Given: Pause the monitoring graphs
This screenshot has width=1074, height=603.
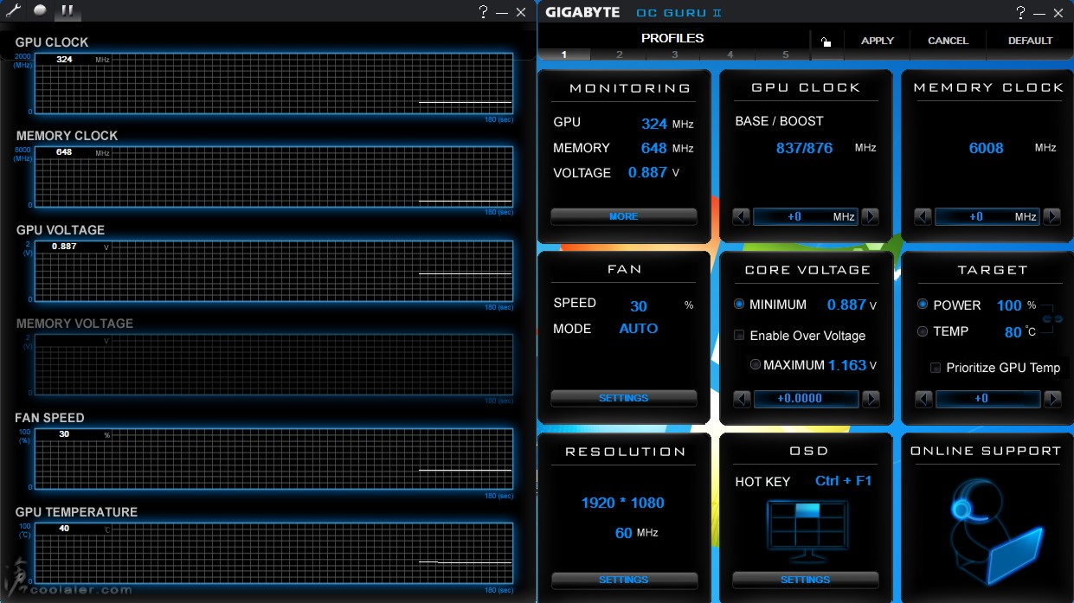Looking at the screenshot, I should pyautogui.click(x=67, y=11).
